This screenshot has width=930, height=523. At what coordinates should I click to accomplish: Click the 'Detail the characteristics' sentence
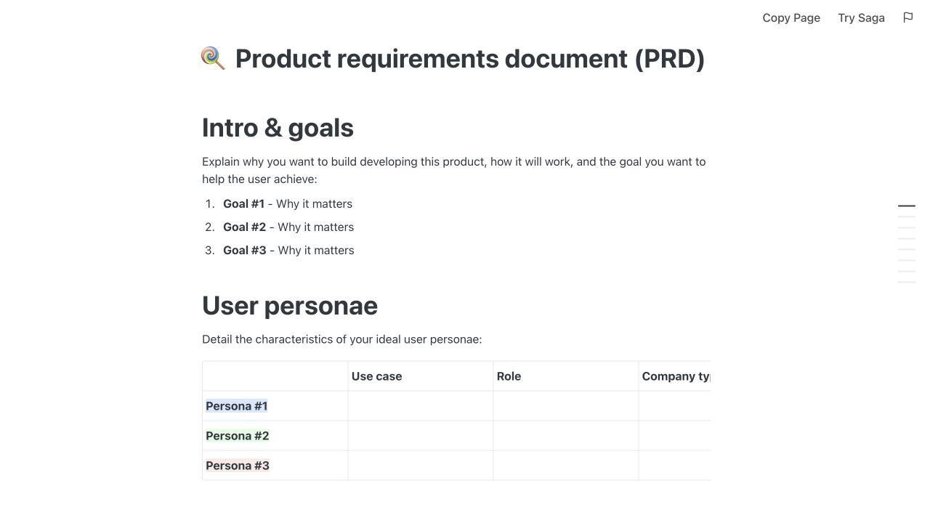[342, 339]
